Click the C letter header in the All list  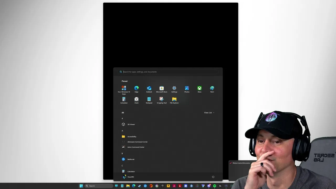tap(122, 166)
